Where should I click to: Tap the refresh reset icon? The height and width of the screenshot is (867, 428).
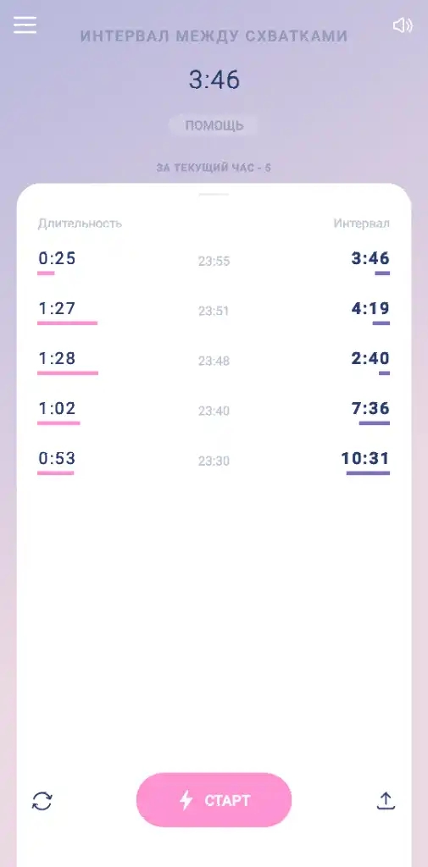(x=42, y=801)
